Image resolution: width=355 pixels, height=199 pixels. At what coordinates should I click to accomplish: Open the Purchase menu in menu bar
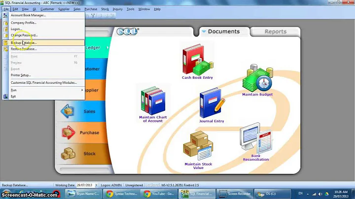(x=91, y=9)
